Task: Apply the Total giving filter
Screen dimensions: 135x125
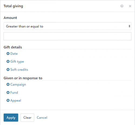Action: coord(11,117)
